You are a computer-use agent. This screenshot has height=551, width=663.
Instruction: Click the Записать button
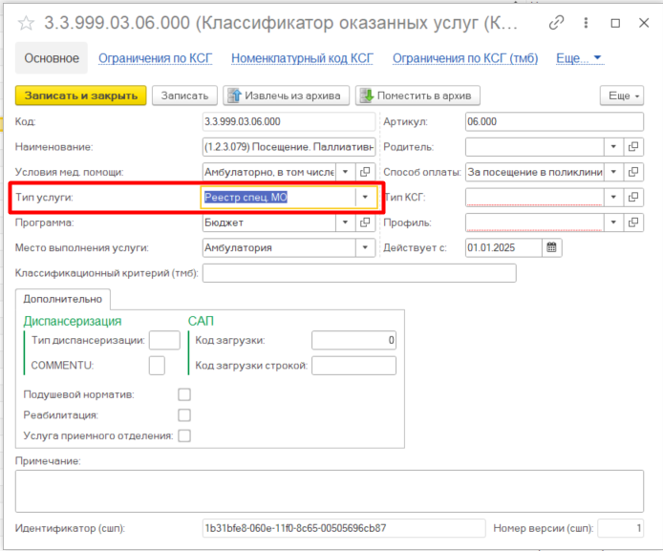click(184, 95)
